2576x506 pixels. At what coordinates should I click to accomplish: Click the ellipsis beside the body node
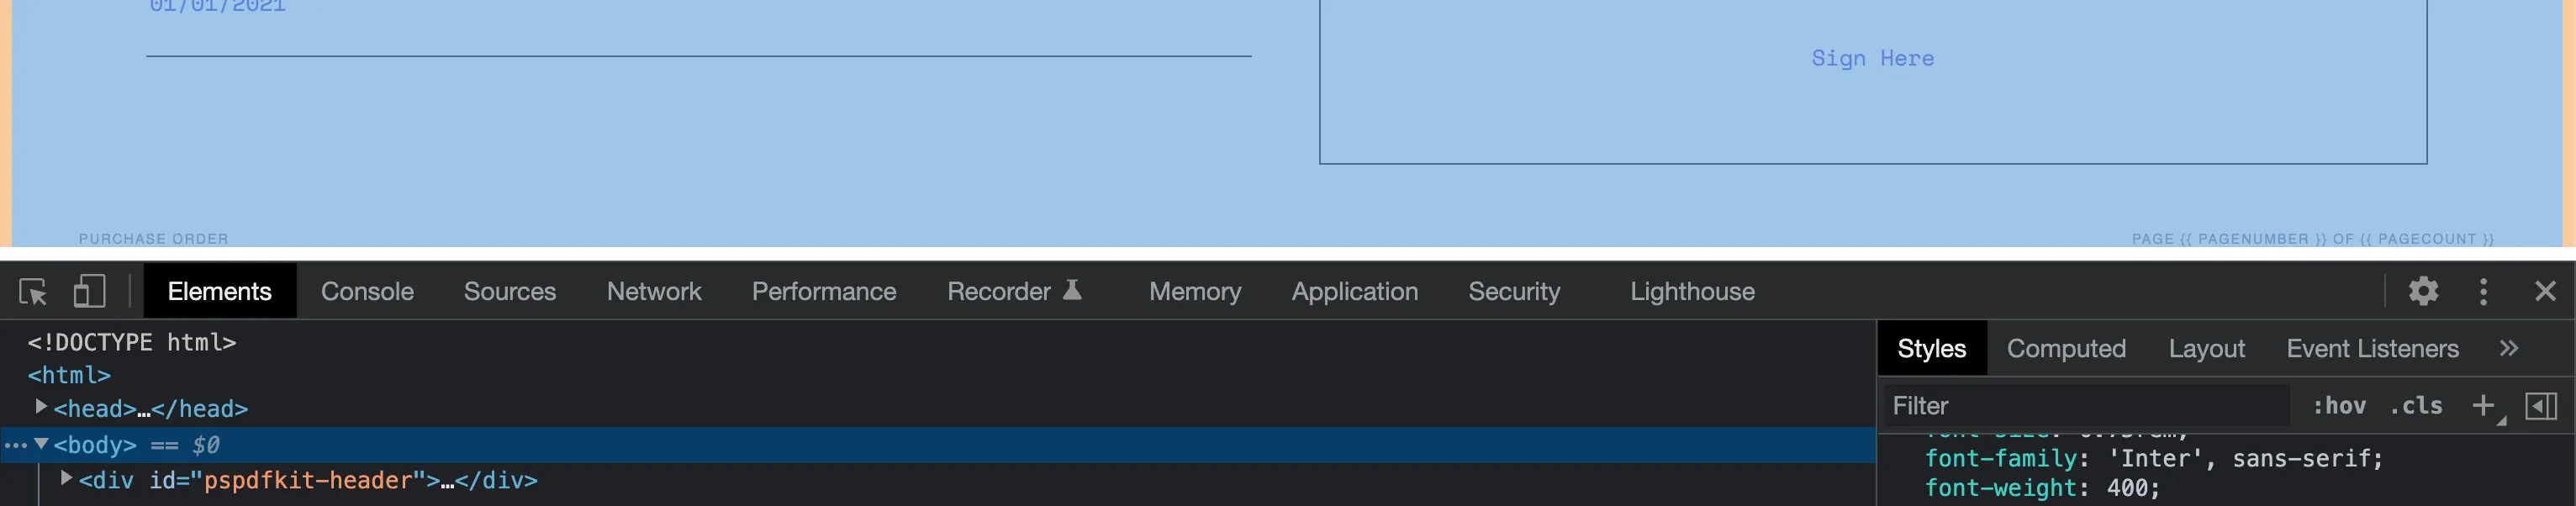[x=15, y=445]
